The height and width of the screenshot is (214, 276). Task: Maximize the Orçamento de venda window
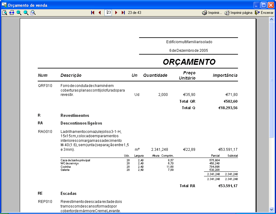click(x=264, y=5)
